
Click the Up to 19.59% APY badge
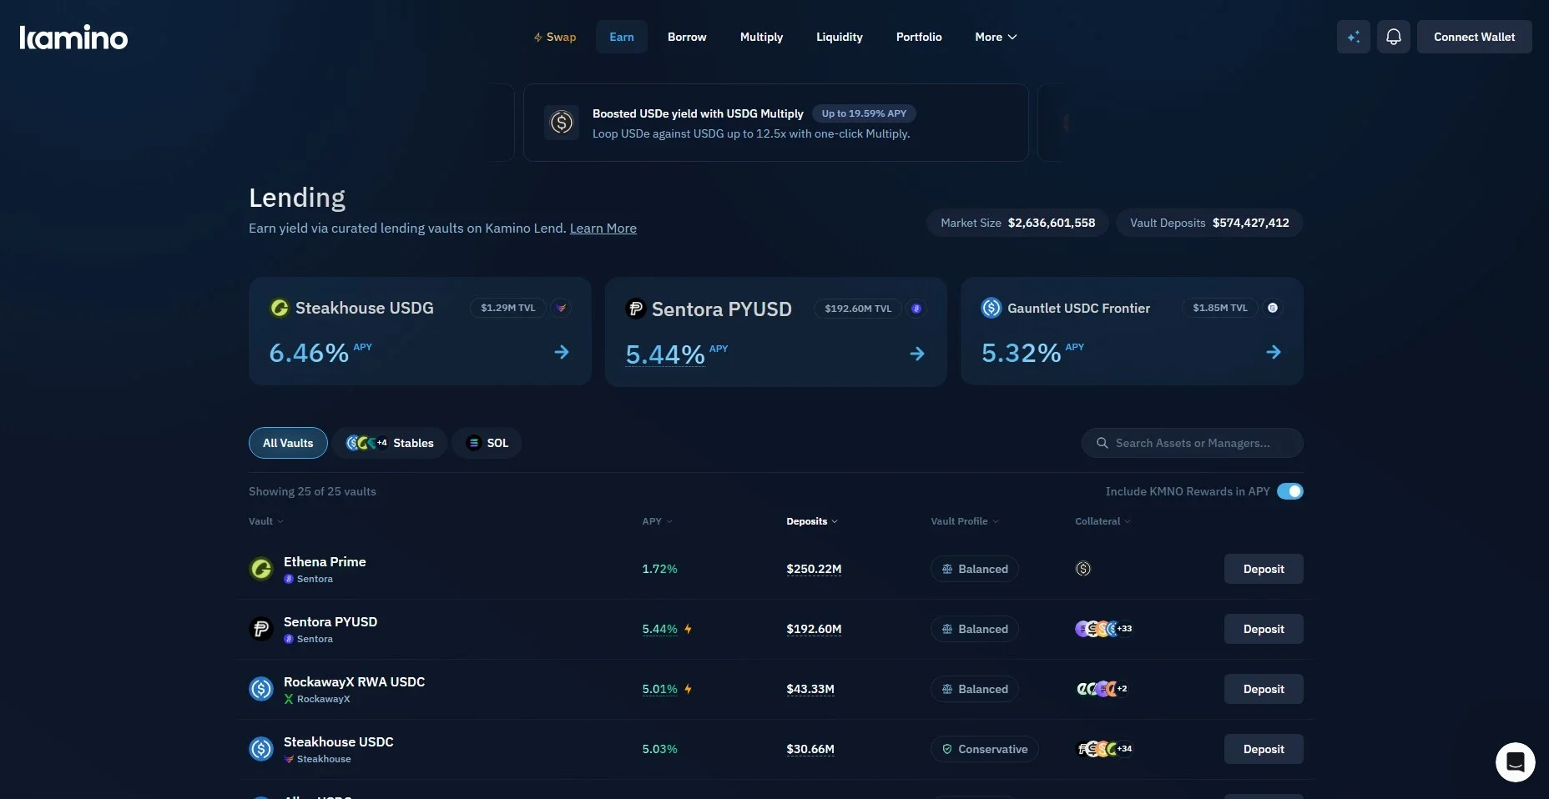(864, 113)
